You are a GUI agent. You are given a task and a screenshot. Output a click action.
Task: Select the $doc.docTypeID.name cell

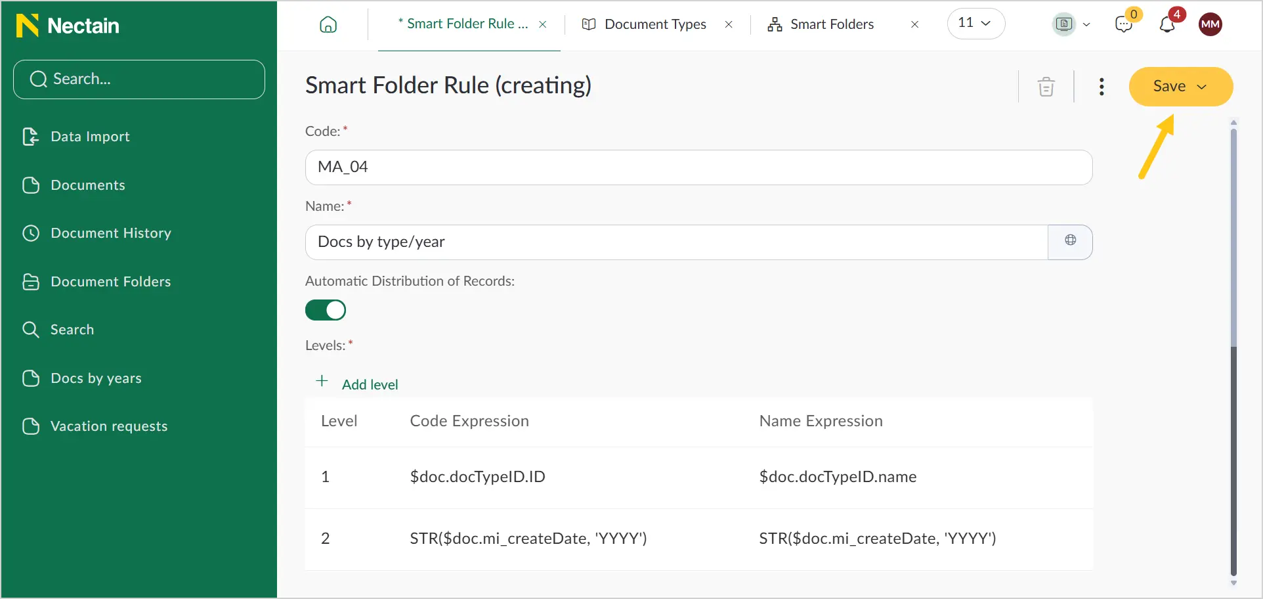[838, 477]
